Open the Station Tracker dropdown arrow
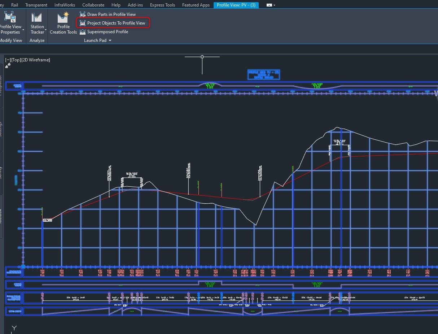This screenshot has width=438, height=334. pos(45,30)
